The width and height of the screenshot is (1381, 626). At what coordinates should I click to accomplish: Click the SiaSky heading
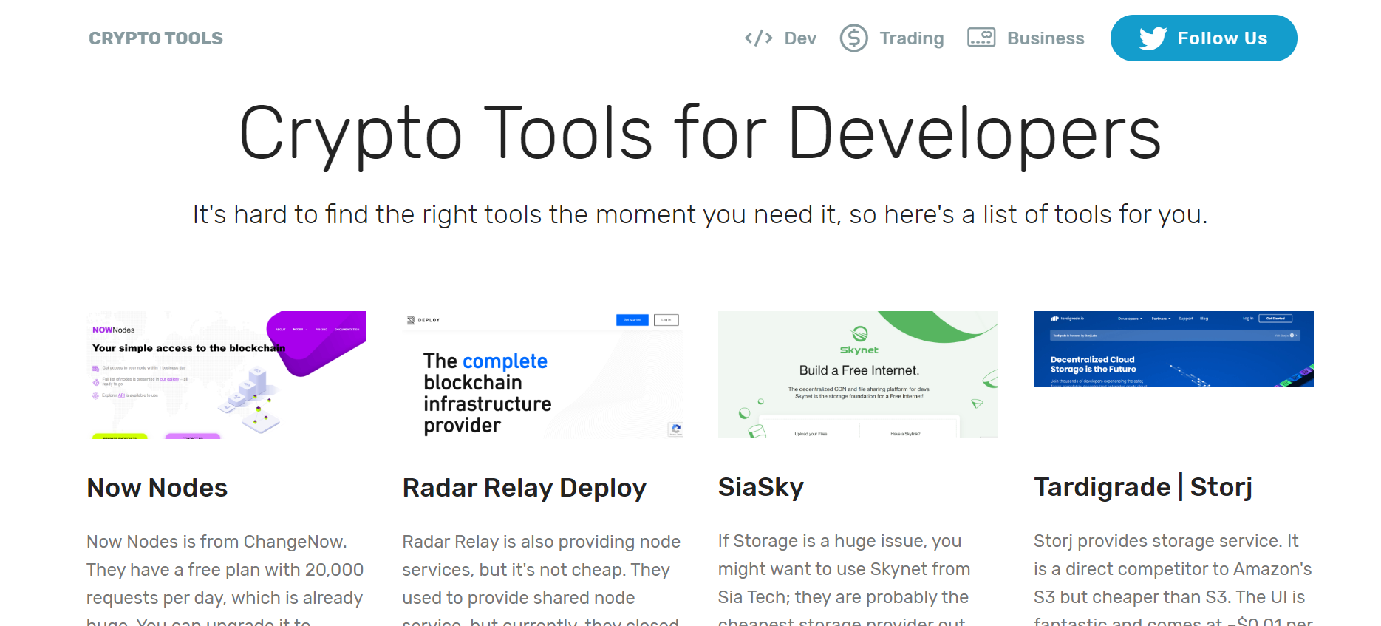coord(761,488)
